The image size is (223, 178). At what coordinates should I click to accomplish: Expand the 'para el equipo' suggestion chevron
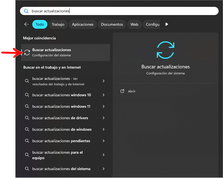[x=103, y=155]
